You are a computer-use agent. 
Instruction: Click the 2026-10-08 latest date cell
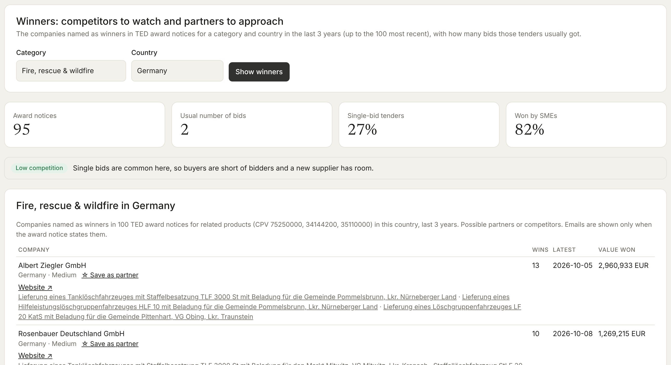pos(573,334)
